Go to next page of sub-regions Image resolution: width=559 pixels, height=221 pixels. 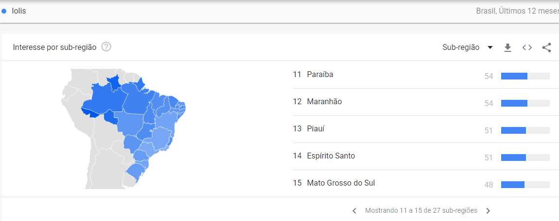pyautogui.click(x=488, y=211)
